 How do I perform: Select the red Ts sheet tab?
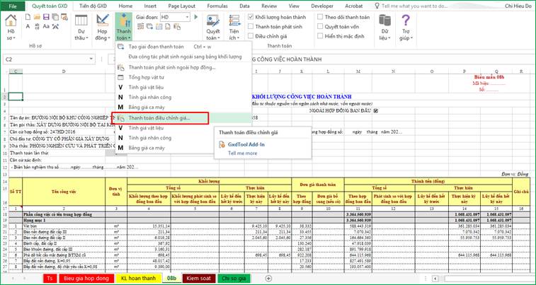point(50,279)
